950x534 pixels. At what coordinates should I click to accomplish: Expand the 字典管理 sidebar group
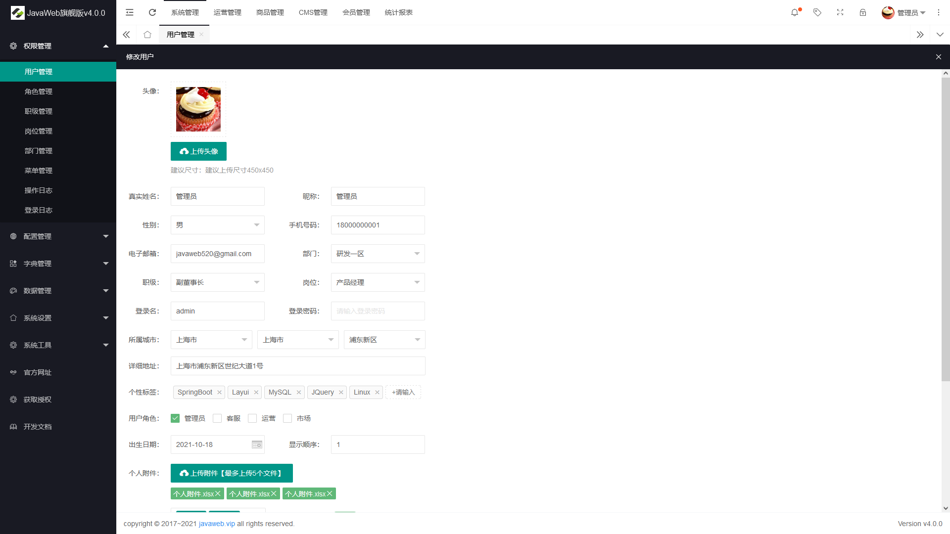pos(58,264)
